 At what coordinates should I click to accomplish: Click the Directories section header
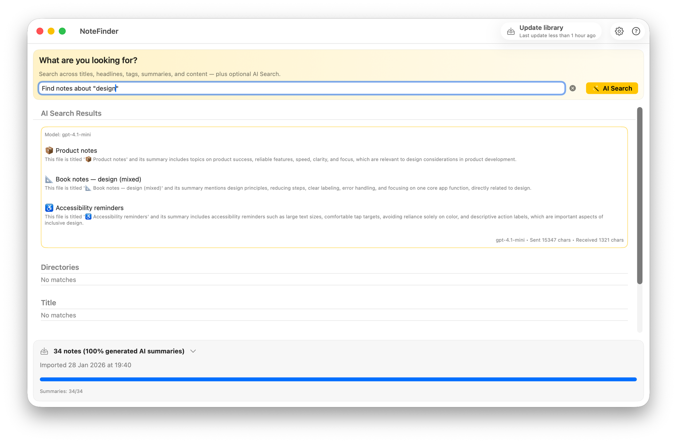(x=60, y=267)
